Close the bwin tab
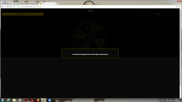 (55, 4)
